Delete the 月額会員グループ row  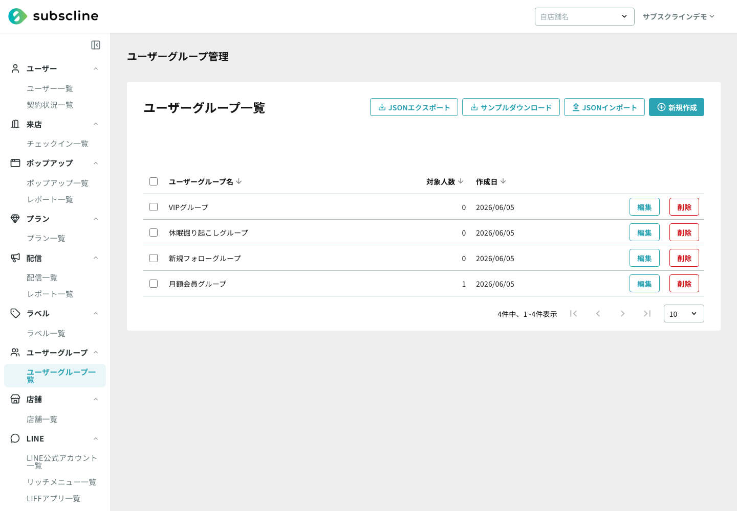coord(684,284)
